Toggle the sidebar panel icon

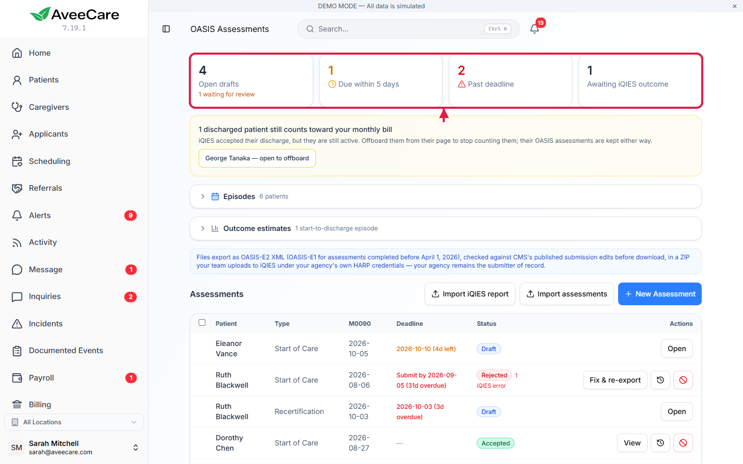[x=166, y=29]
